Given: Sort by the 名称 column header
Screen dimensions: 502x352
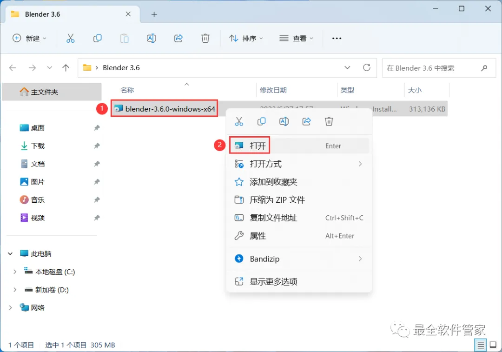Looking at the screenshot, I should (x=127, y=90).
